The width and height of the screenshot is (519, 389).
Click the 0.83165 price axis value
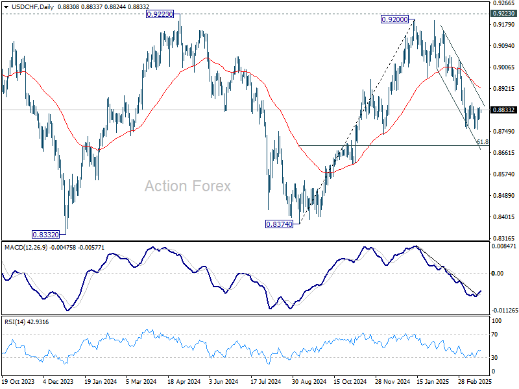click(504, 238)
